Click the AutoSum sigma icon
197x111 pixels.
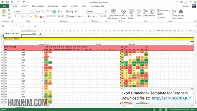[159, 10]
